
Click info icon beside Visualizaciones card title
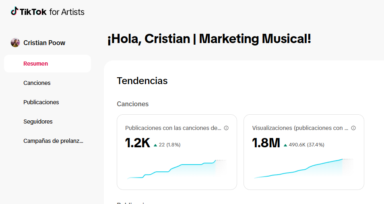click(353, 128)
